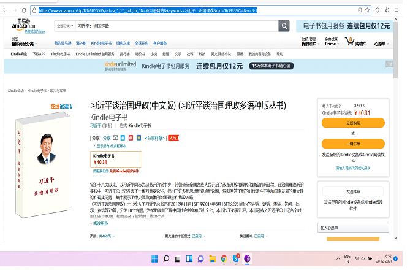Click the padlock site security icon
This screenshot has width=410, height=270.
click(x=34, y=10)
